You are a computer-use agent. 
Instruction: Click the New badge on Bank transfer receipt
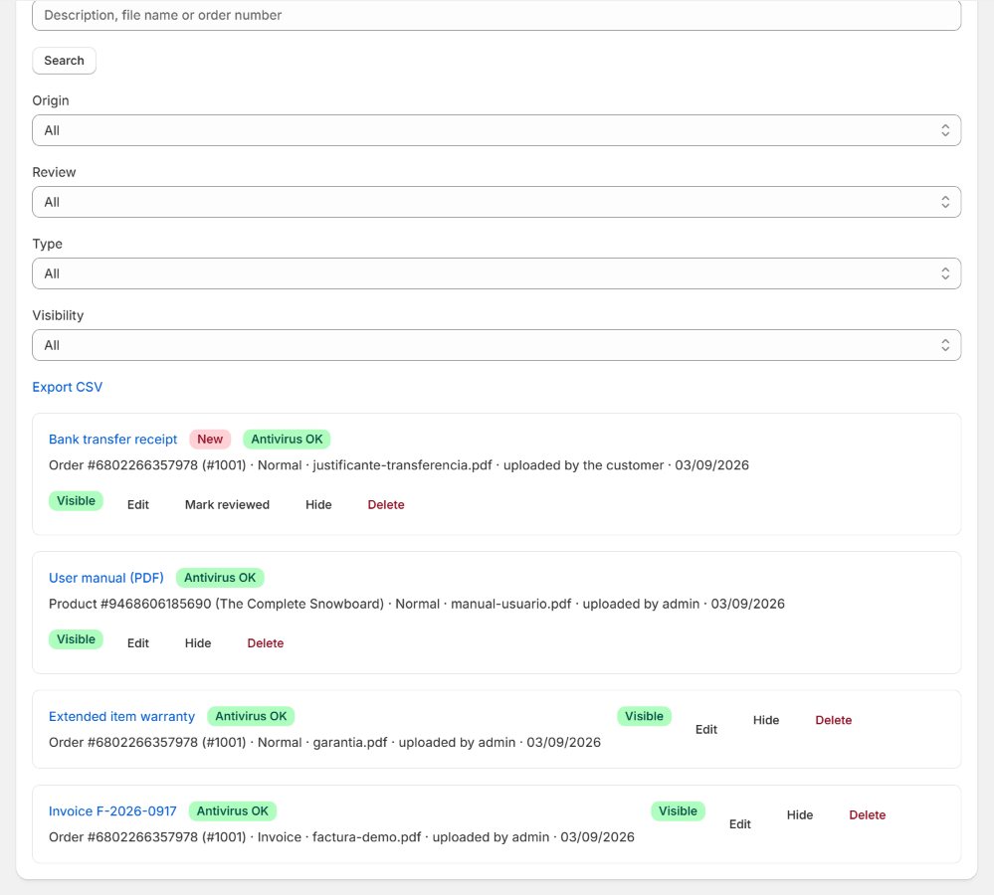210,440
